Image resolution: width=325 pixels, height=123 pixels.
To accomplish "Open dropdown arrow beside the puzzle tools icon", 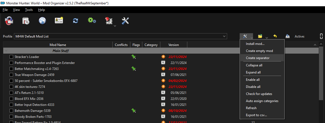I will [115, 26].
